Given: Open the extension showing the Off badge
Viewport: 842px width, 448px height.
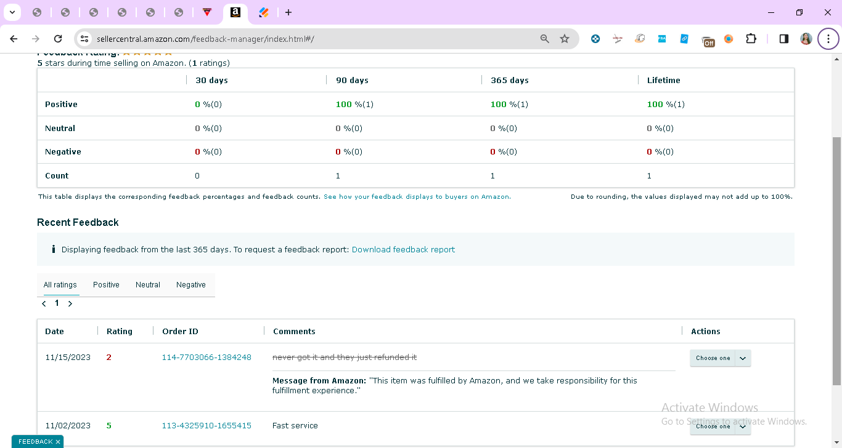Looking at the screenshot, I should [708, 41].
